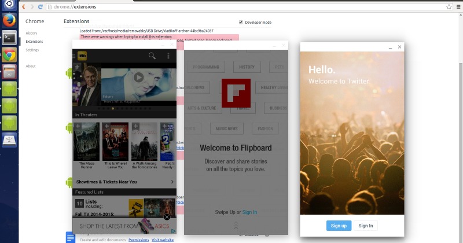Click Sign In button in Twitter window
The height and width of the screenshot is (243, 463).
tap(366, 226)
